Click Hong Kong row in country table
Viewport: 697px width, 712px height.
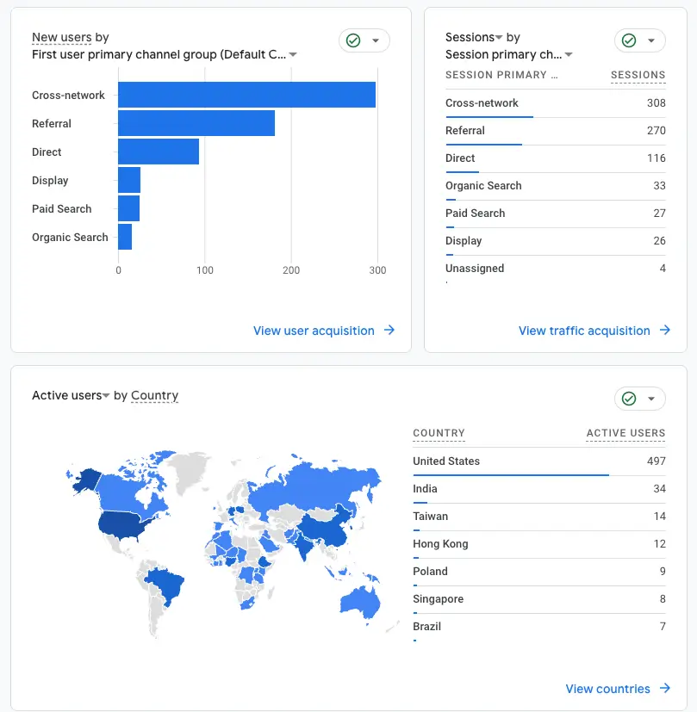539,545
